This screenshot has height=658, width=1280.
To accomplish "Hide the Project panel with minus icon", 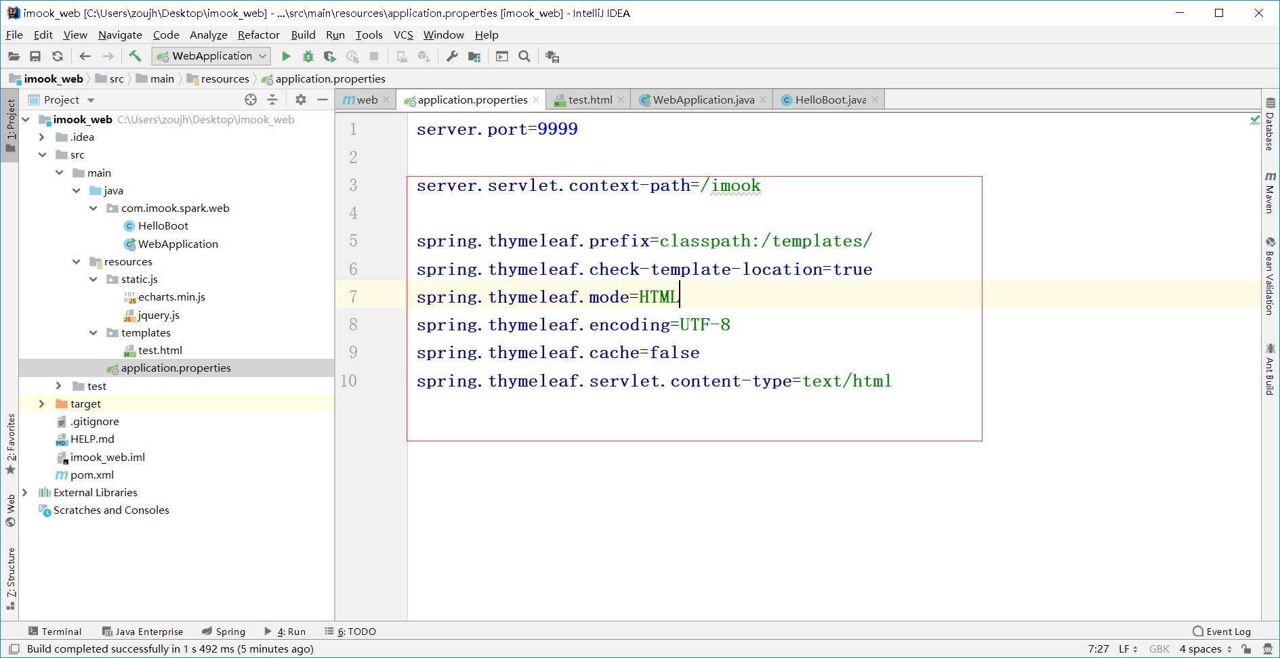I will [323, 100].
